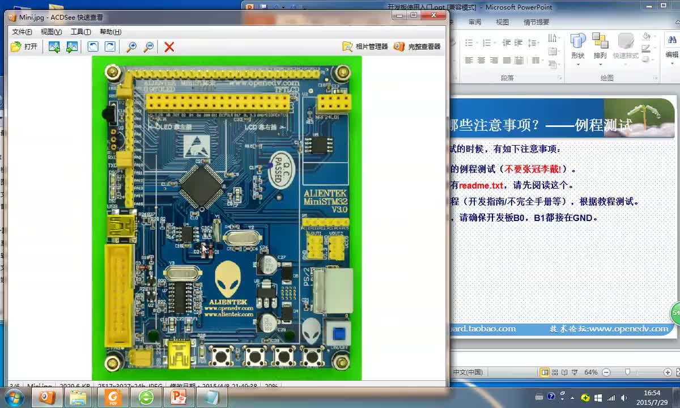Image resolution: width=680 pixels, height=408 pixels.
Task: Zoom out of the image in ACDSee
Action: (148, 47)
